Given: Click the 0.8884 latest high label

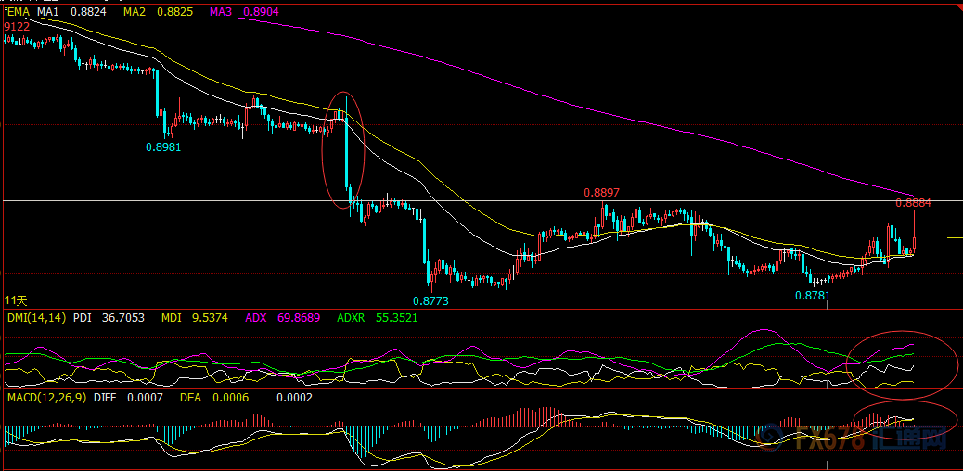Looking at the screenshot, I should pyautogui.click(x=913, y=202).
